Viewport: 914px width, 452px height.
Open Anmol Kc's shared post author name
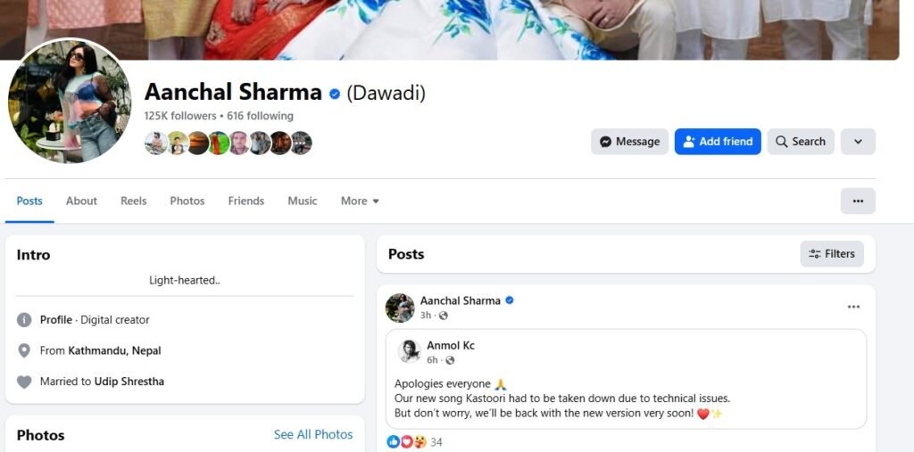click(x=450, y=345)
